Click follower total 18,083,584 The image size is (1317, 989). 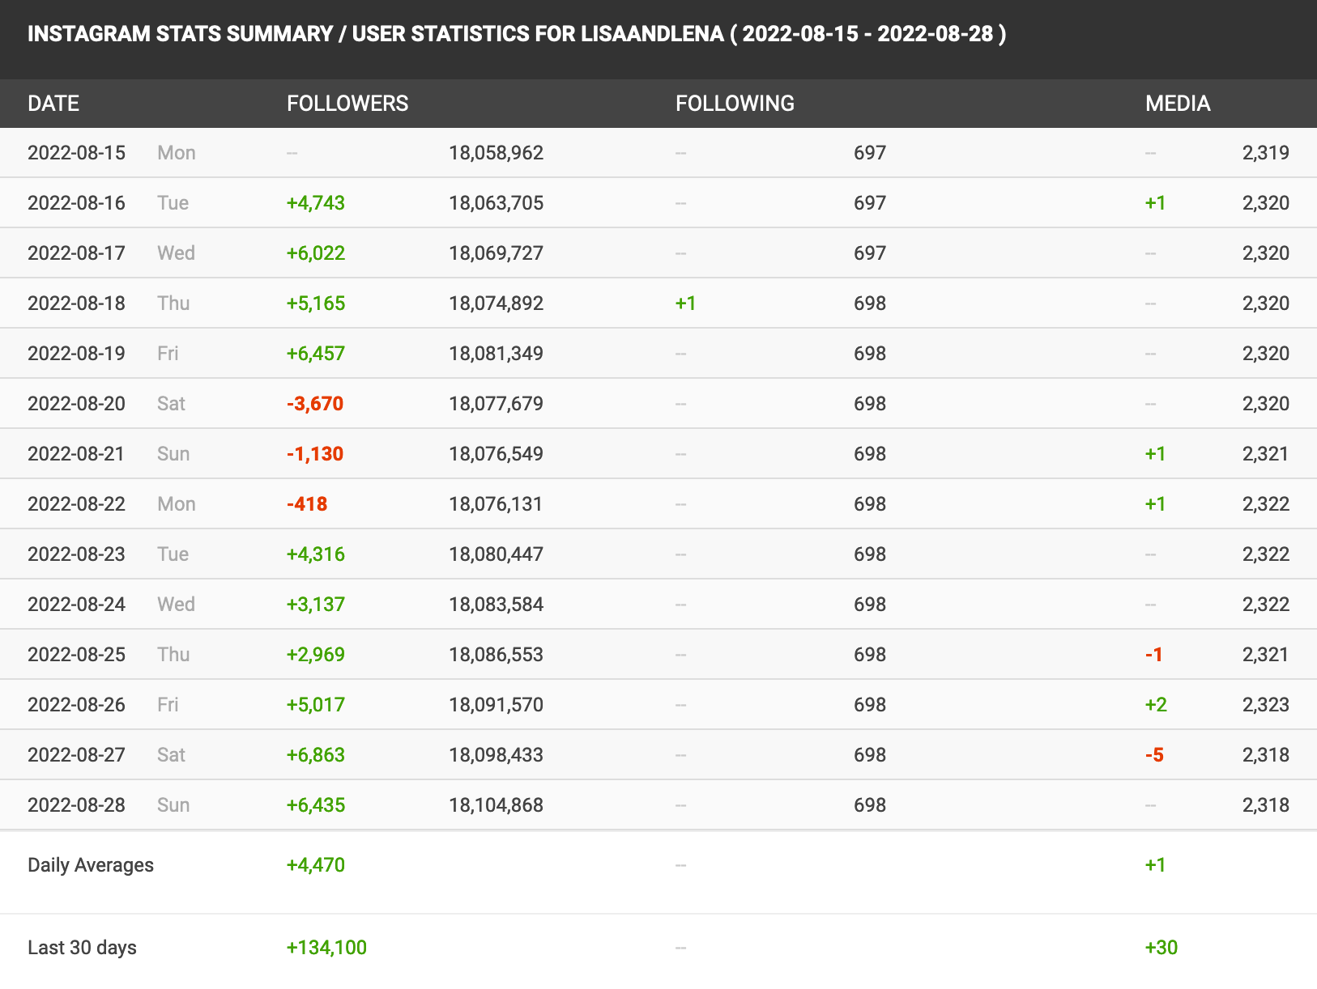click(x=497, y=605)
